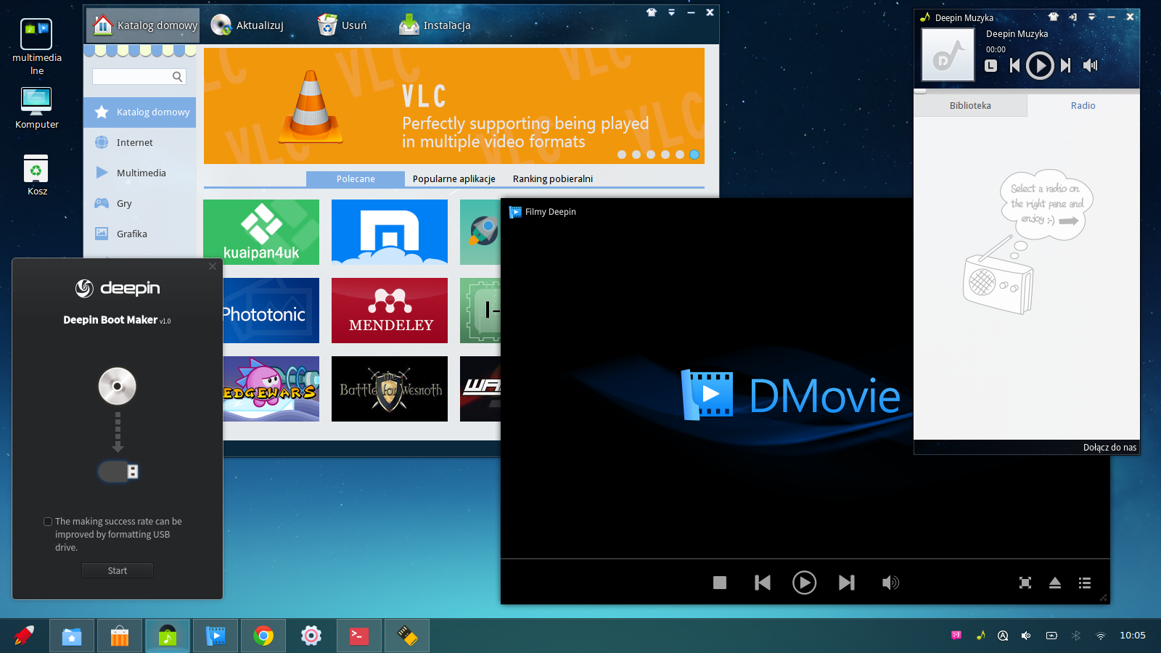Stop playback in Filmy Deepin
The height and width of the screenshot is (653, 1161).
[x=720, y=583]
